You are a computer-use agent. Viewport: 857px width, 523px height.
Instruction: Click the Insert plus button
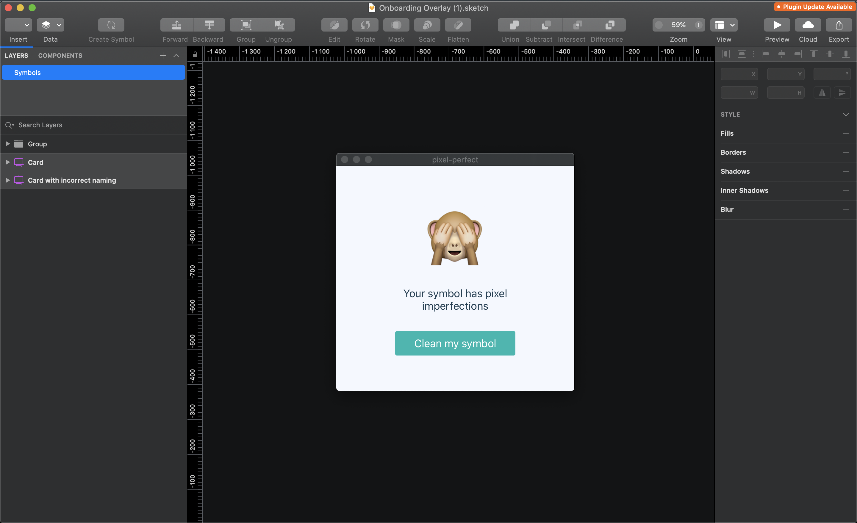(14, 25)
